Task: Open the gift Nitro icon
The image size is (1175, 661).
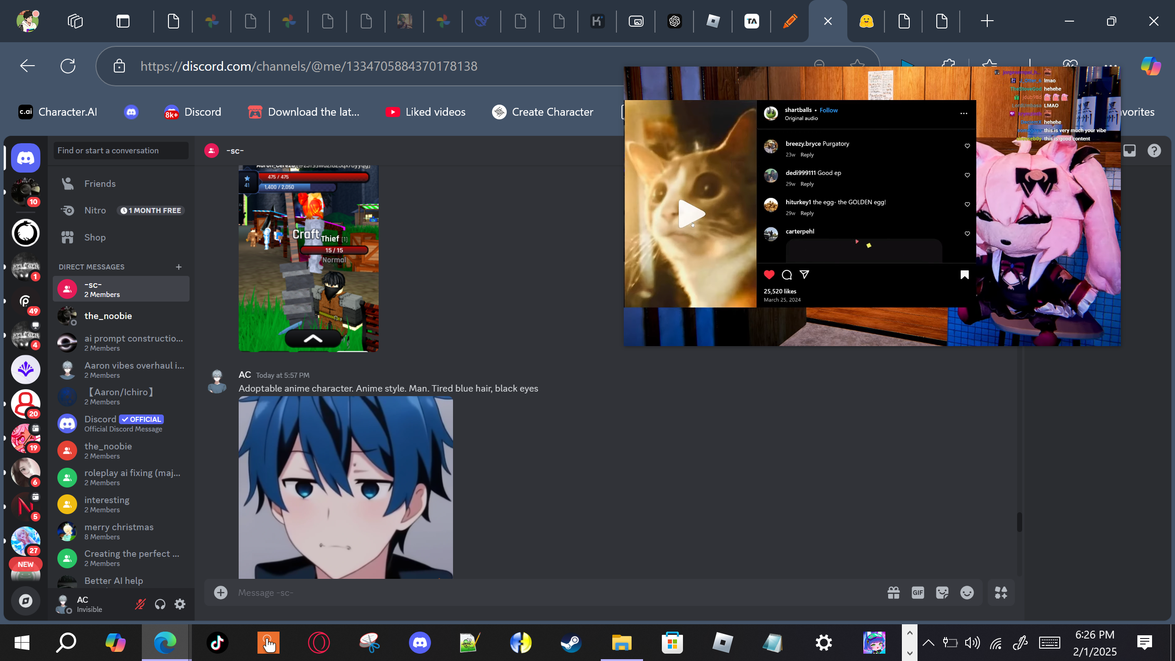Action: 893,593
